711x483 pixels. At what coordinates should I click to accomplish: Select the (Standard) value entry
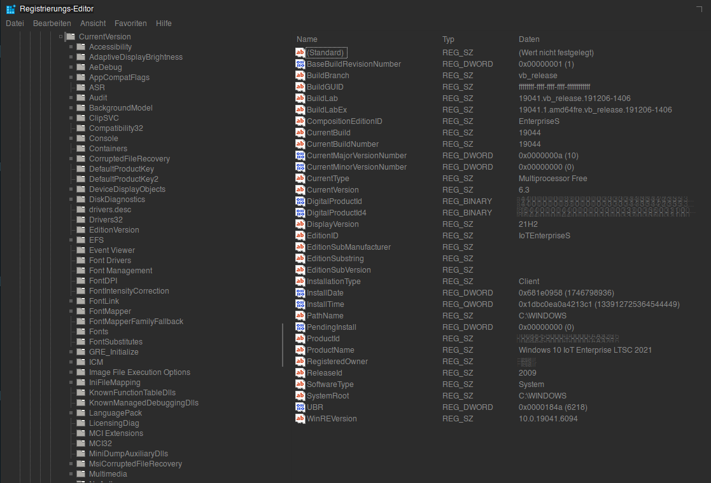tap(325, 53)
